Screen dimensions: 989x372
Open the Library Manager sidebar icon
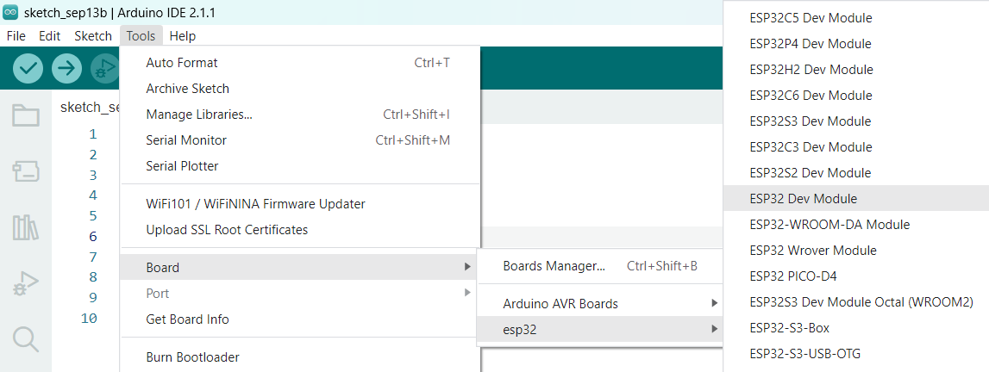(26, 227)
